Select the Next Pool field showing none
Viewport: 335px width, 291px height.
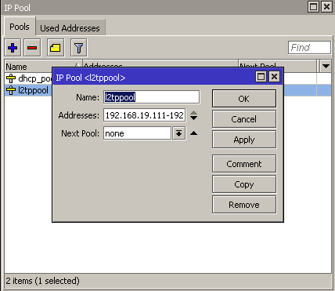coord(138,133)
